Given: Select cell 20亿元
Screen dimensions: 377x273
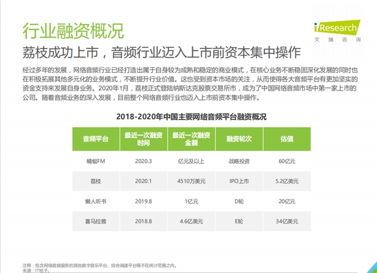Looking at the screenshot, I should point(287,201).
